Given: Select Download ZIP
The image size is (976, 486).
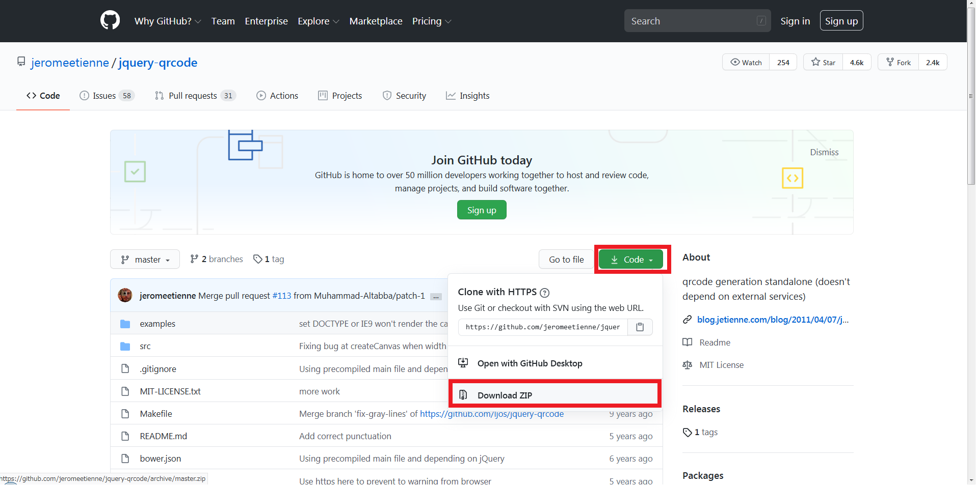Looking at the screenshot, I should click(555, 395).
